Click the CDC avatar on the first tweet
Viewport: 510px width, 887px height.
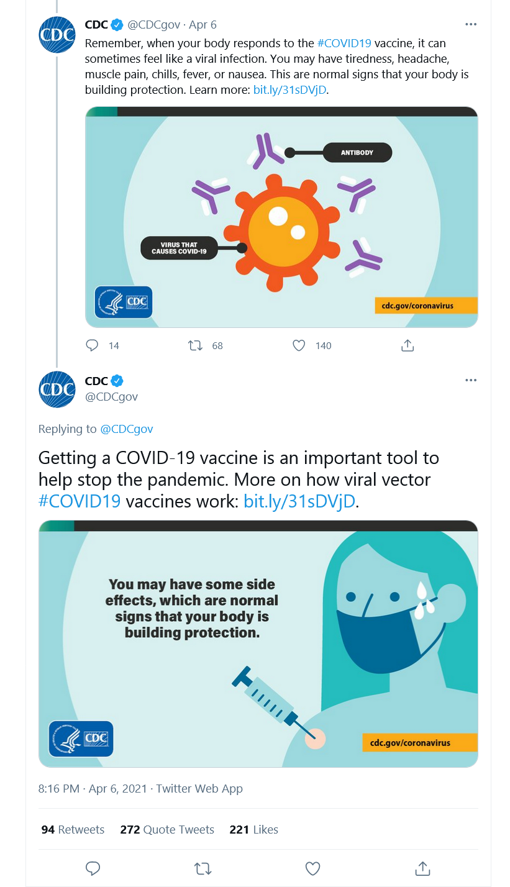tap(57, 35)
